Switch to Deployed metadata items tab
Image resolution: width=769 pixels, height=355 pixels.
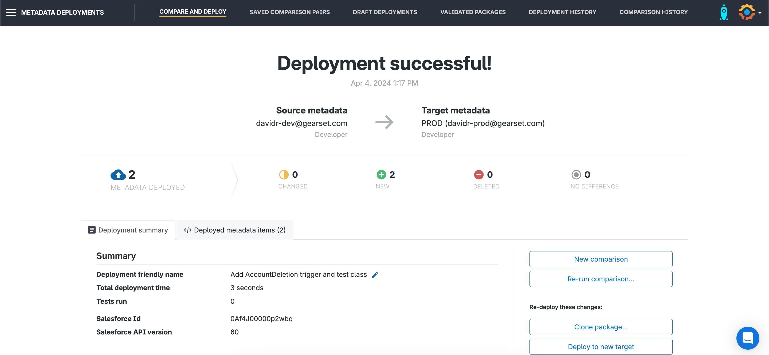235,230
